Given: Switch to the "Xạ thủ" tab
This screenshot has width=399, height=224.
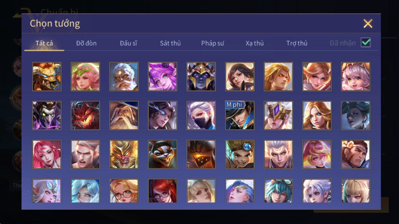Looking at the screenshot, I should point(255,43).
